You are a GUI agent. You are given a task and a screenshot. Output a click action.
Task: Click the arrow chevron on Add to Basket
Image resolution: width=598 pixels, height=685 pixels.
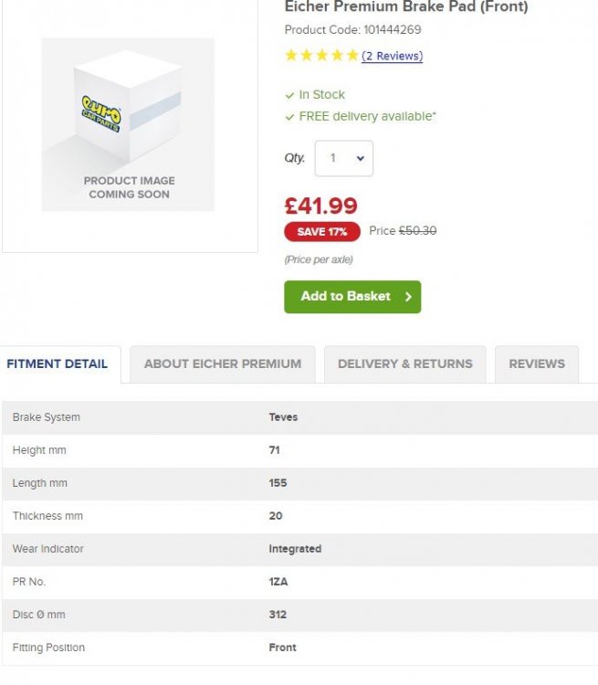click(x=408, y=297)
